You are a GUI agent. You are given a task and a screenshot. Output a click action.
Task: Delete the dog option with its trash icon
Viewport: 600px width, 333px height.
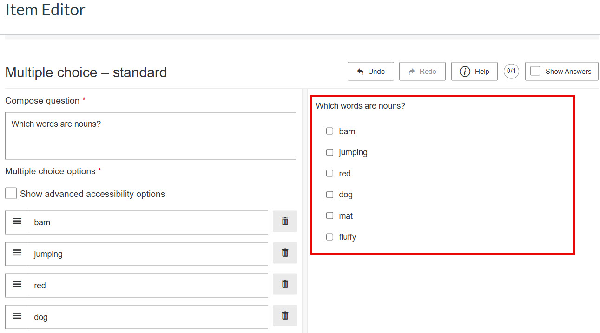(x=285, y=316)
